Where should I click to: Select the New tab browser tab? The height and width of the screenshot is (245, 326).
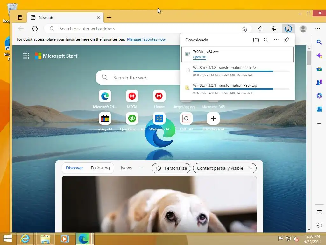[x=65, y=18]
